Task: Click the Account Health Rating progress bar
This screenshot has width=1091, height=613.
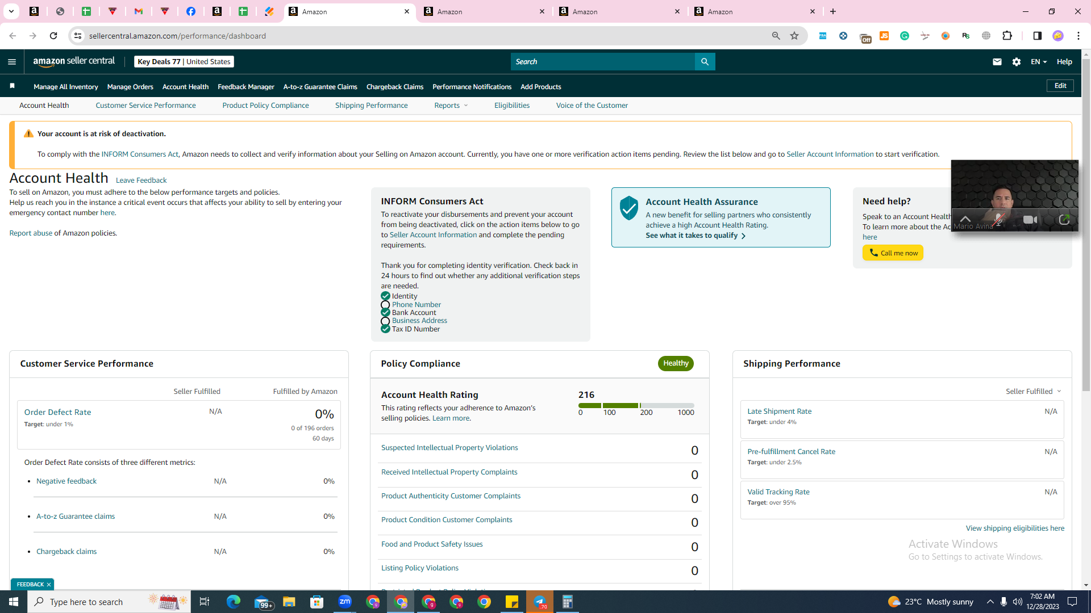Action: click(x=636, y=405)
